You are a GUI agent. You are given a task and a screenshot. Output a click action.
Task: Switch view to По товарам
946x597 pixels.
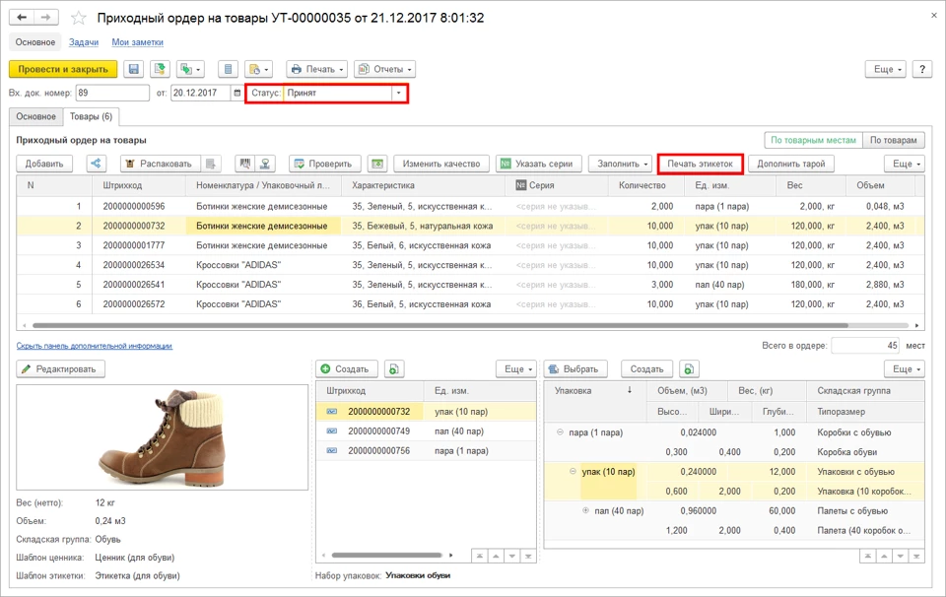tap(895, 141)
